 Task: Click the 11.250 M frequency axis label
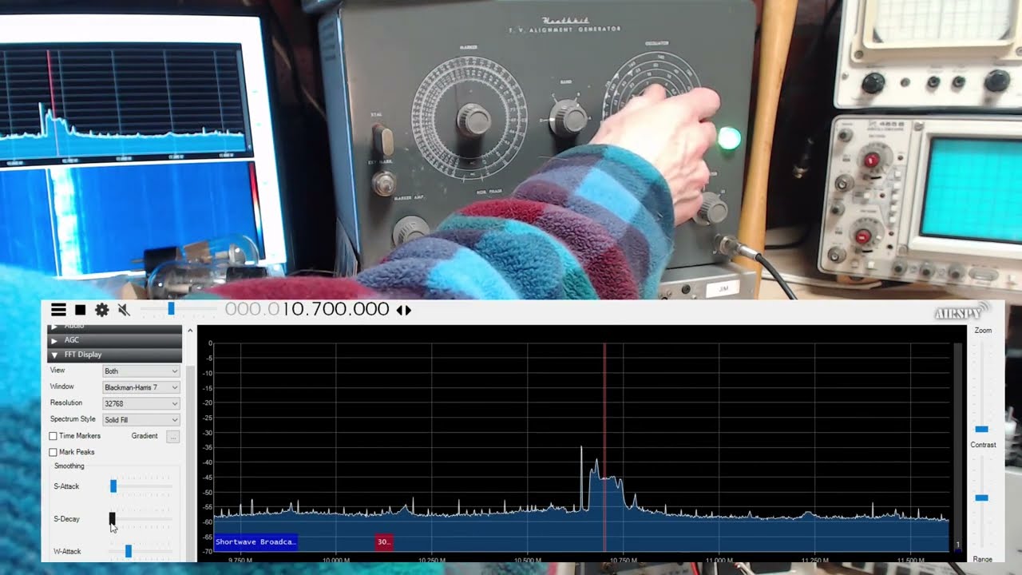point(814,561)
